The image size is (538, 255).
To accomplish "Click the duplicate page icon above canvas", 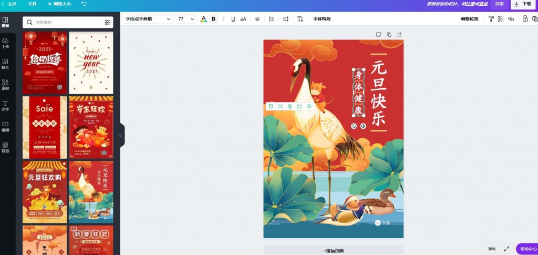I will pos(389,35).
